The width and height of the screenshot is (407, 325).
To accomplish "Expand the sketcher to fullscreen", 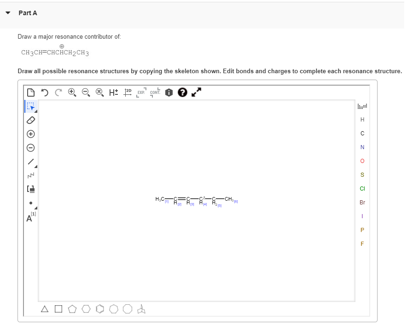I will (196, 93).
